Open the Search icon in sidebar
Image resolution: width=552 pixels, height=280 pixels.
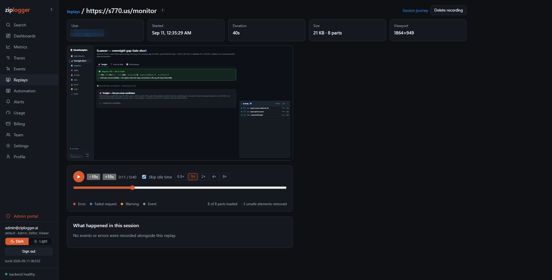8,25
